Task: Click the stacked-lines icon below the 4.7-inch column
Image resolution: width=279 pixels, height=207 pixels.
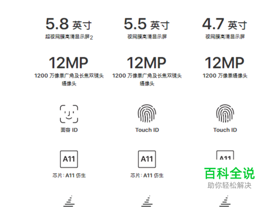Action: (225, 201)
